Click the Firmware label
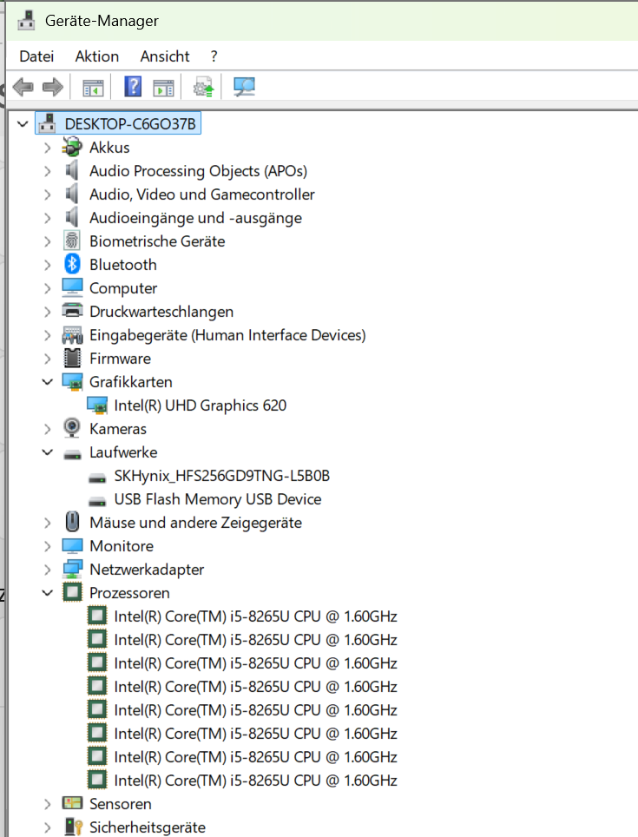 tap(120, 359)
